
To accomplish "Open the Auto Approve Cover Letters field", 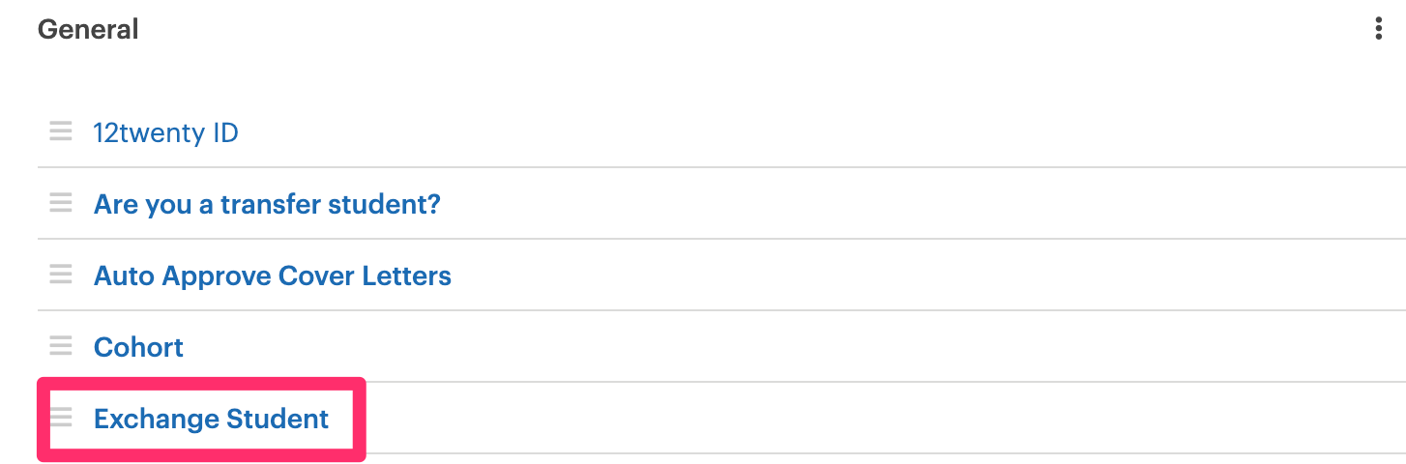I will (273, 275).
